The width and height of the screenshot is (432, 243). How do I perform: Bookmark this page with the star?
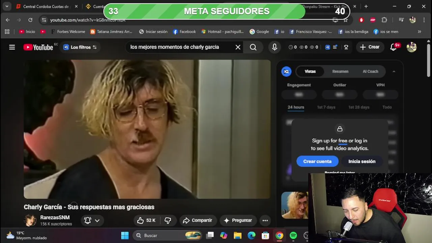[346, 20]
